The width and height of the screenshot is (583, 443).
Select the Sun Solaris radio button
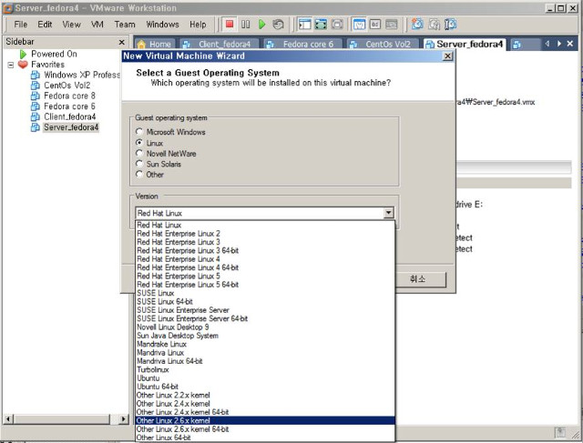coord(139,164)
